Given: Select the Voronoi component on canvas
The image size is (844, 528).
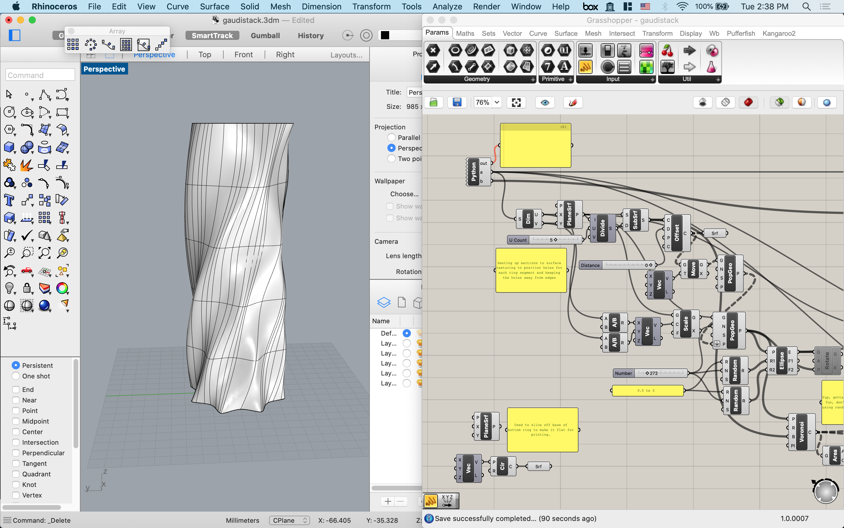Looking at the screenshot, I should point(802,432).
